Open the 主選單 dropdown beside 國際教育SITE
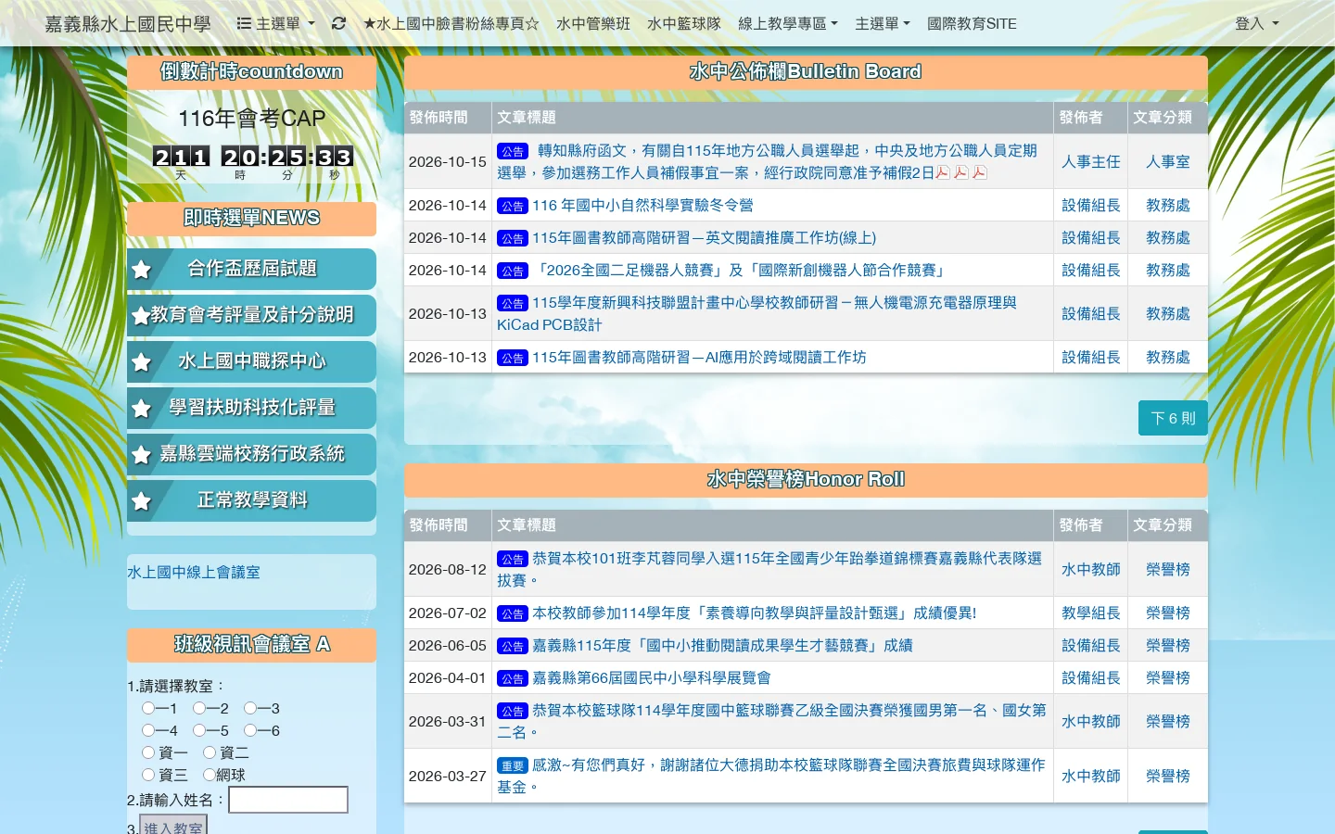 tap(883, 23)
